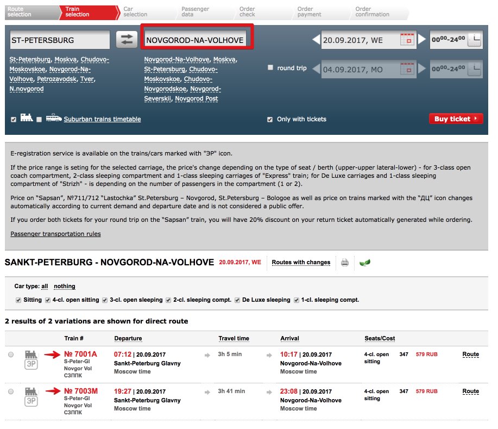The image size is (498, 429).
Task: Open calendar for departure date 20.09.2017
Action: [x=407, y=40]
